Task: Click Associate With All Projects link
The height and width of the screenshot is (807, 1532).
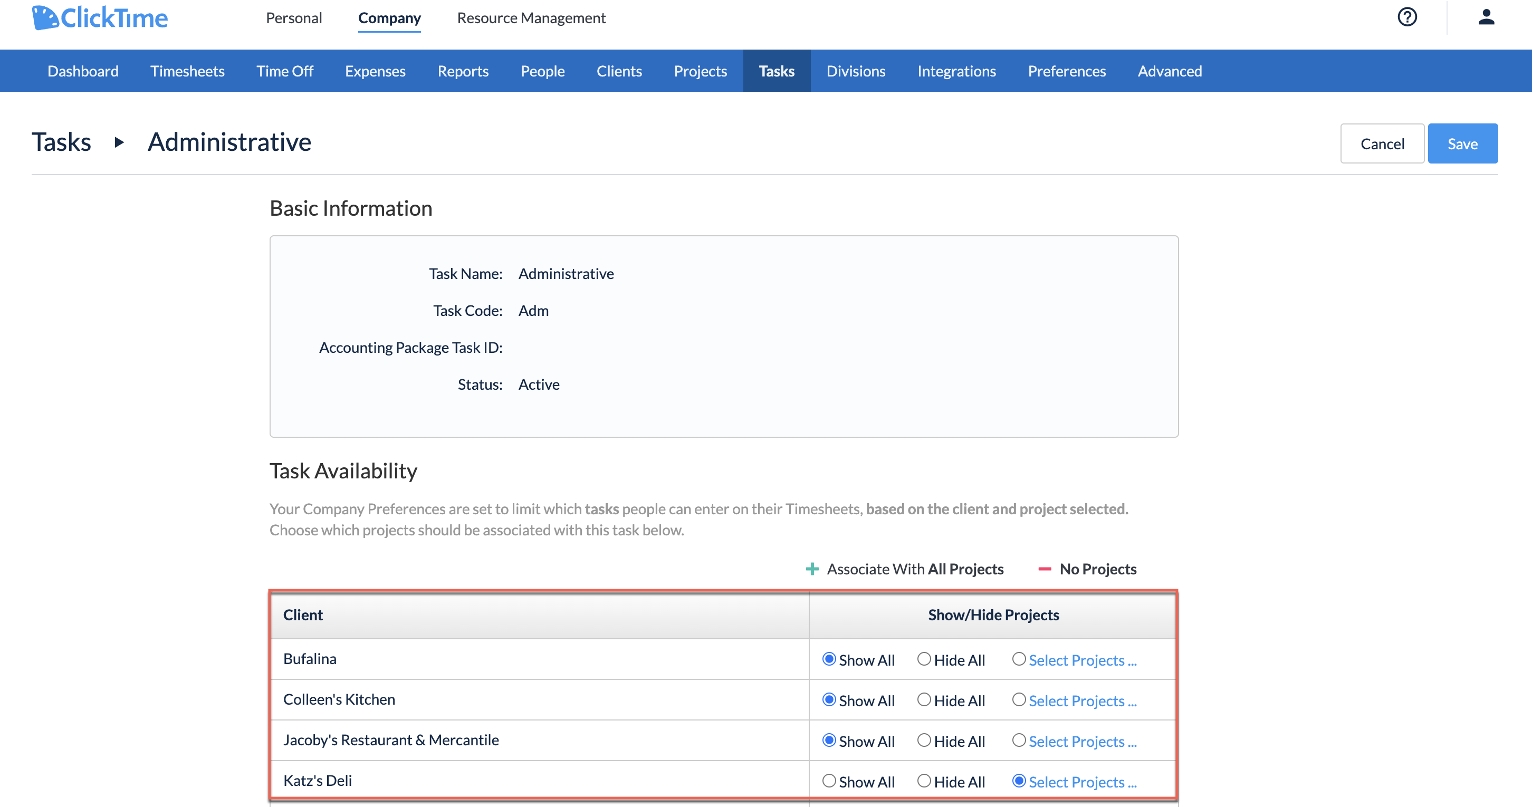Action: (915, 569)
